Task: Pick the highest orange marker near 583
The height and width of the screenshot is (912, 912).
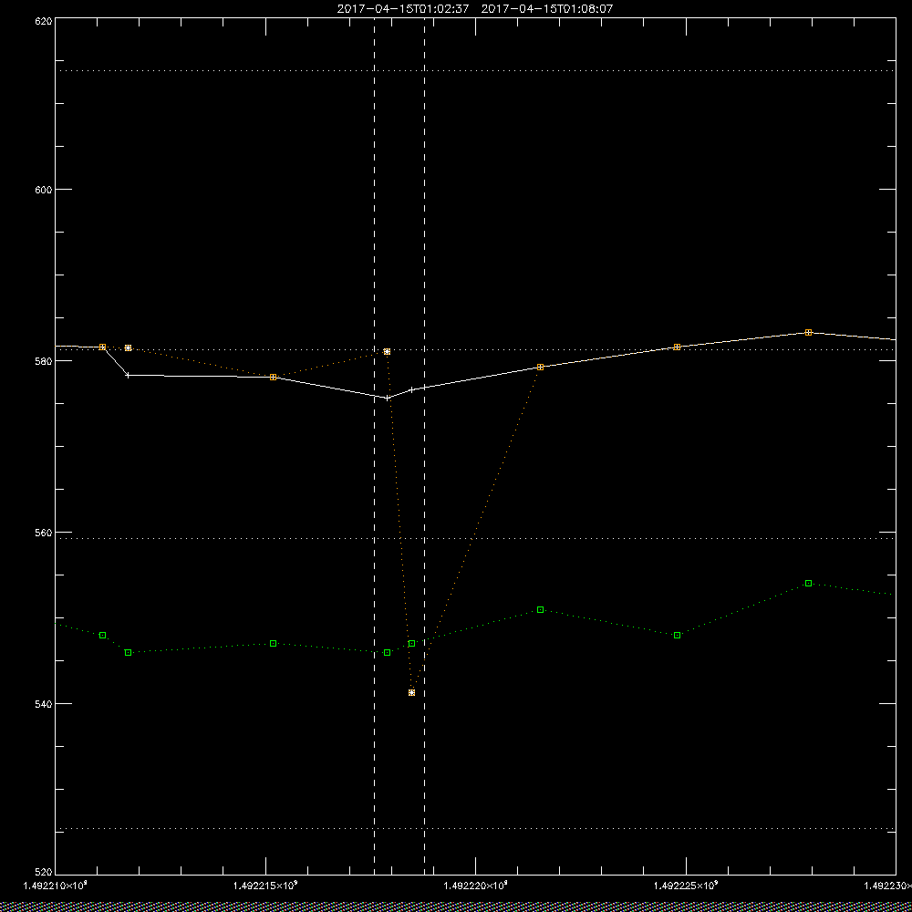Action: pos(808,332)
